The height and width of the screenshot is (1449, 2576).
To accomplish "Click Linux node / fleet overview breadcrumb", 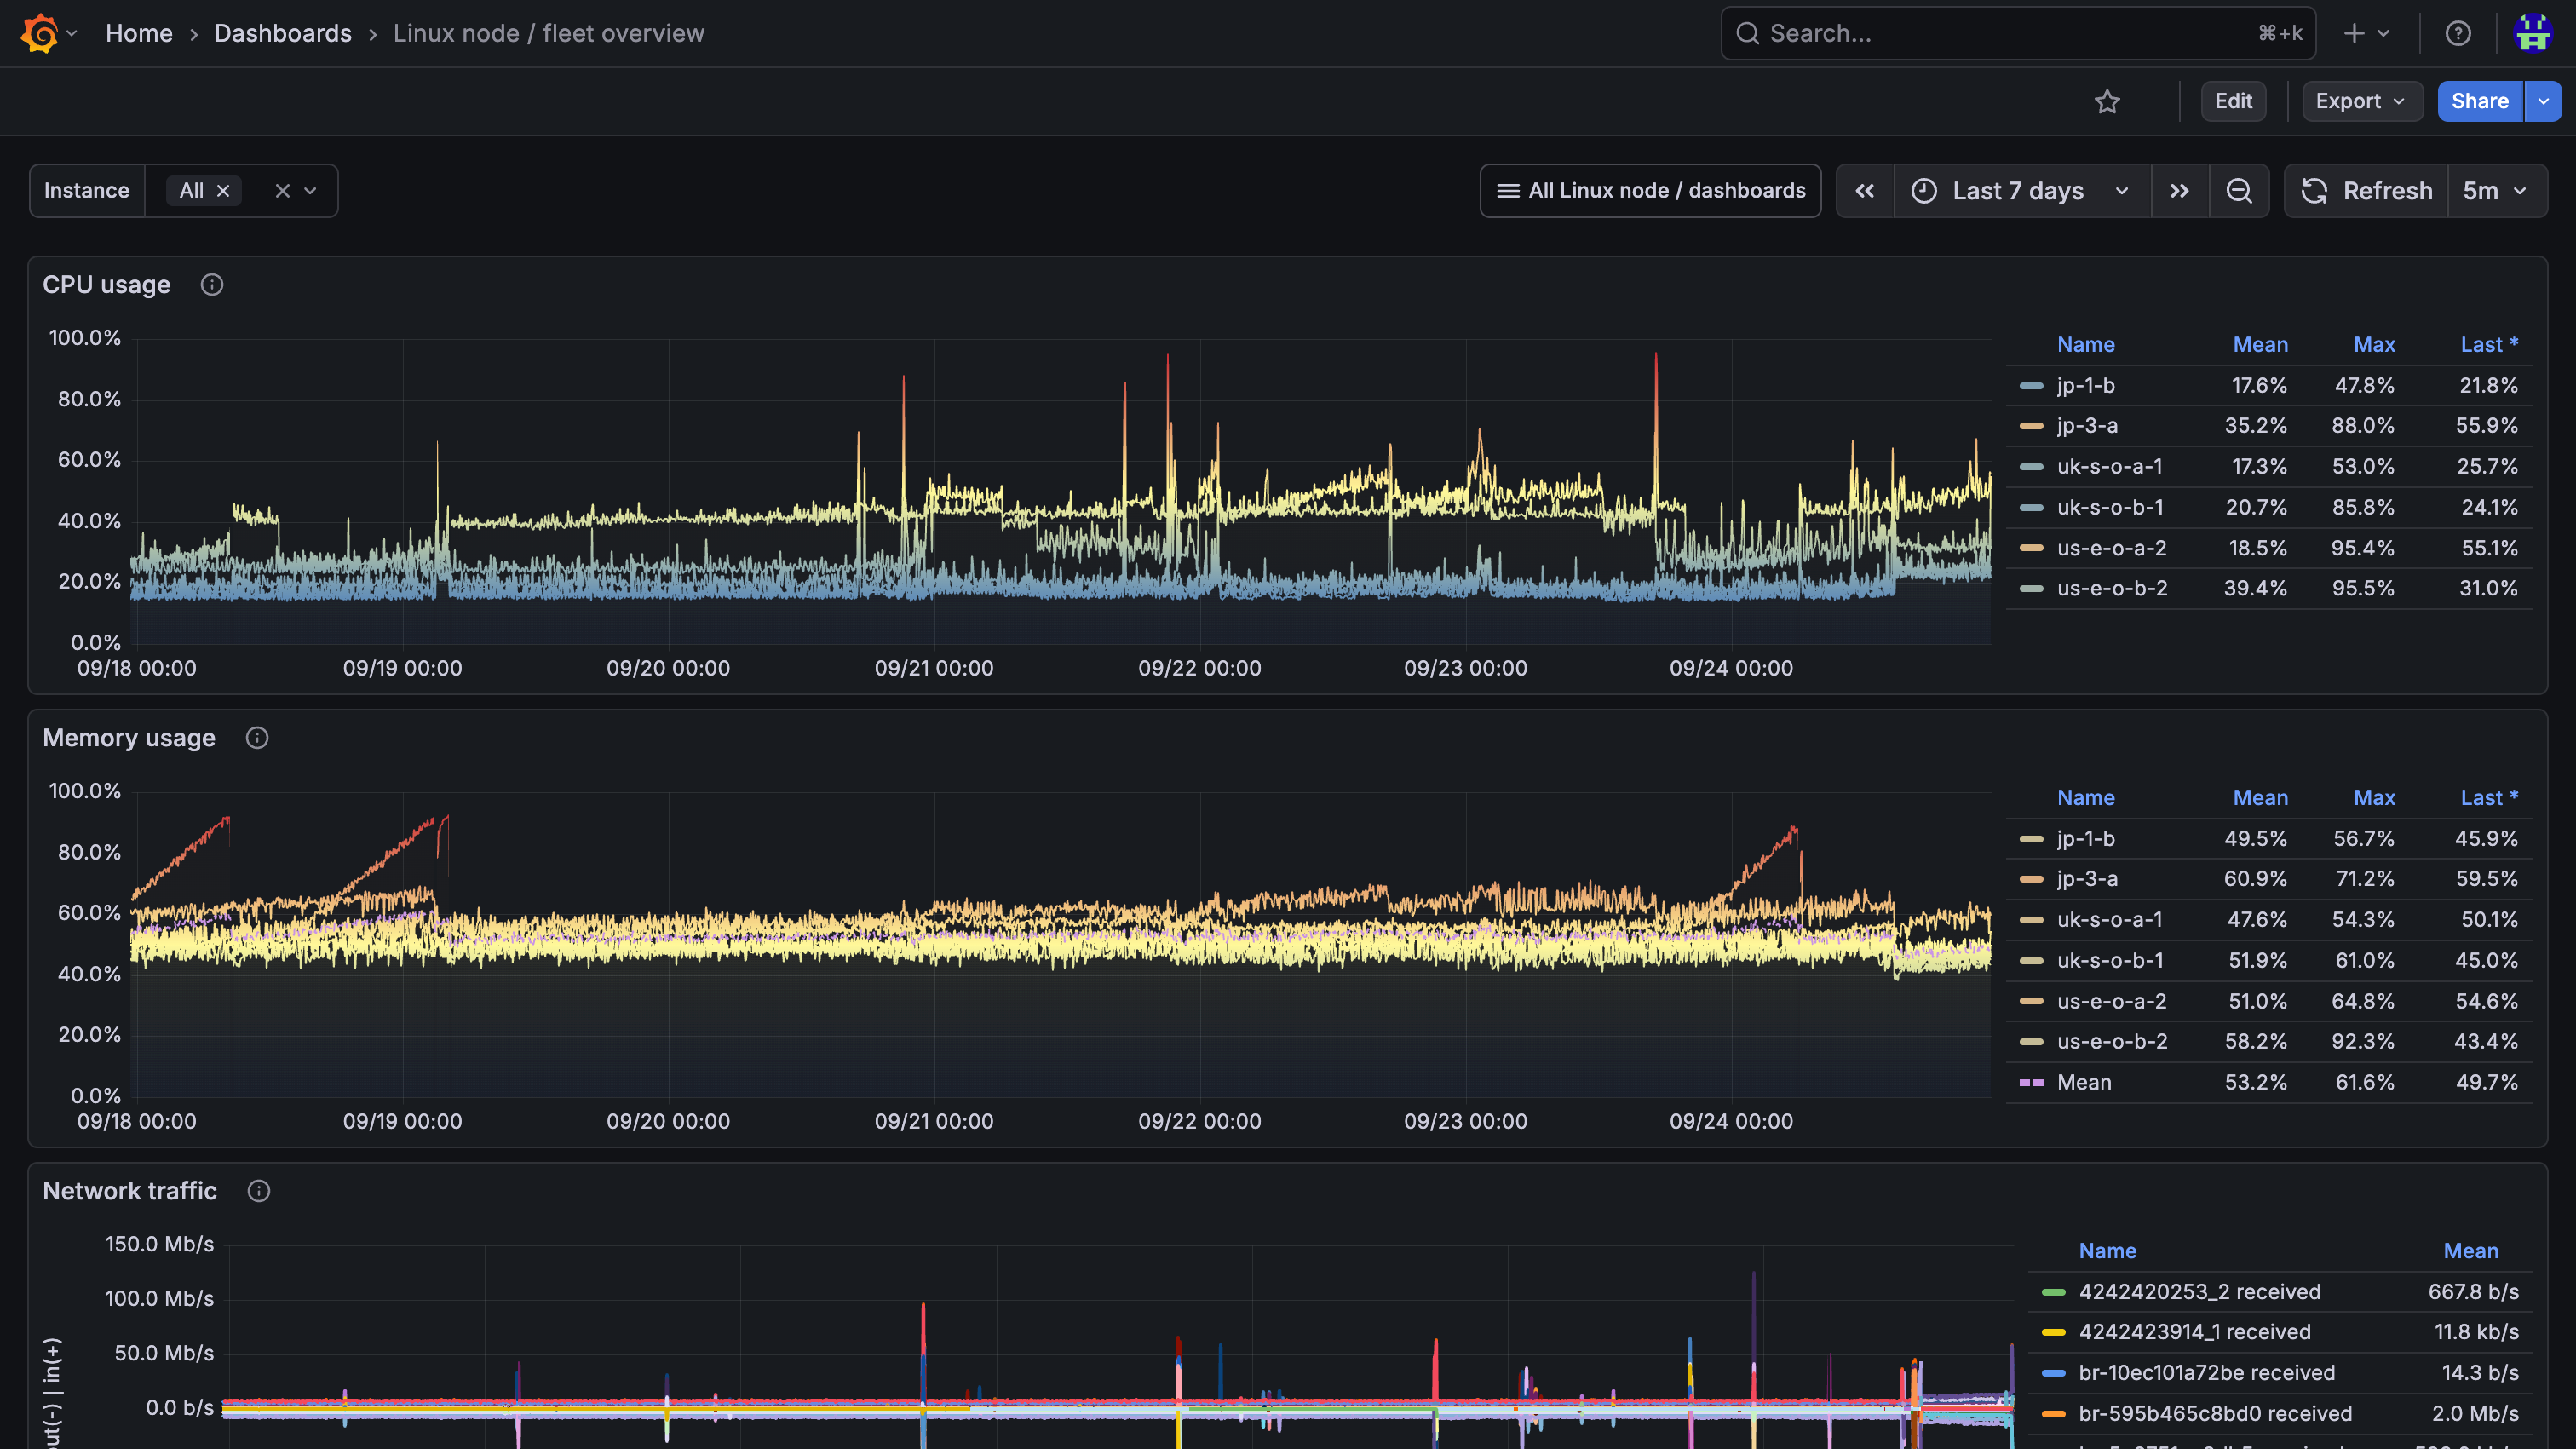I will coord(548,33).
